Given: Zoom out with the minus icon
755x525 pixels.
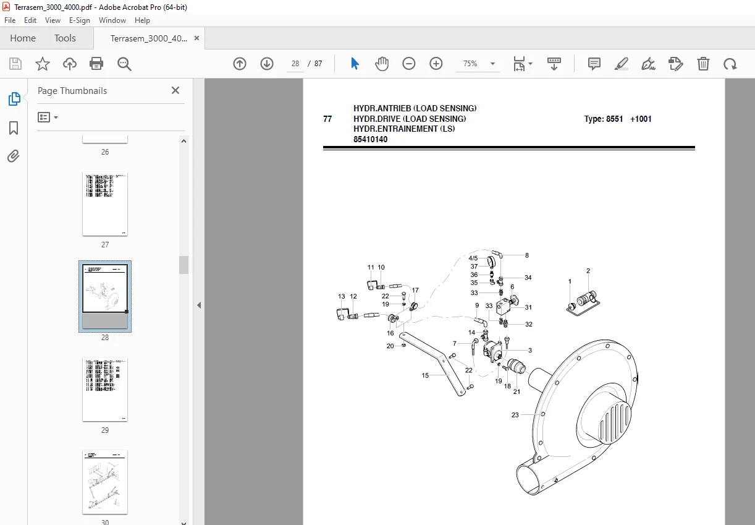Looking at the screenshot, I should coord(409,64).
